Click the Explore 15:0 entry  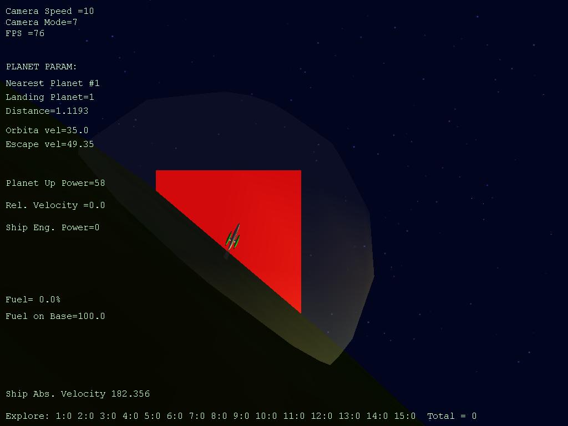coord(404,416)
